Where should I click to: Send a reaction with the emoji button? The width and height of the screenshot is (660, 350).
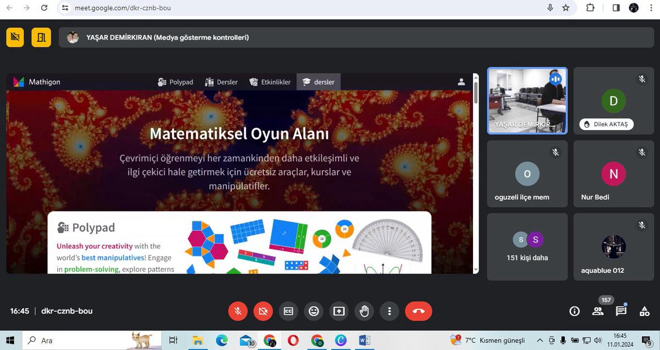coord(313,311)
